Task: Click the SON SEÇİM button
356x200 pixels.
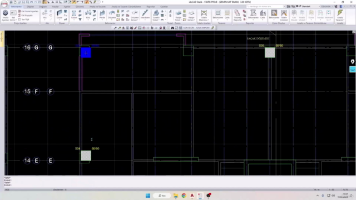Action: pyautogui.click(x=189, y=28)
